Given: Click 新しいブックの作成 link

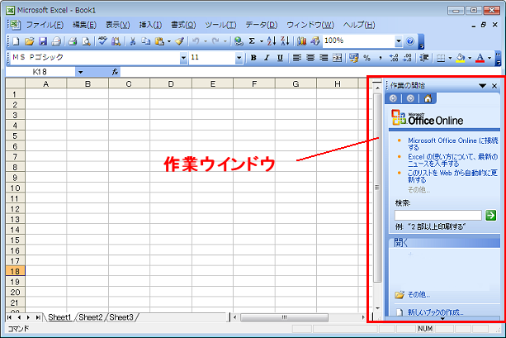Looking at the screenshot, I should [x=435, y=312].
